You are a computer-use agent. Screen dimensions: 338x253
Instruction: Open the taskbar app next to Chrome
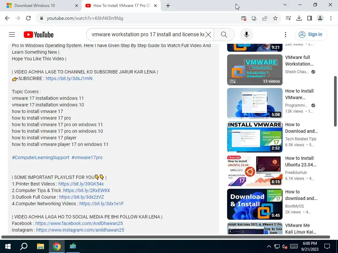click(73, 246)
